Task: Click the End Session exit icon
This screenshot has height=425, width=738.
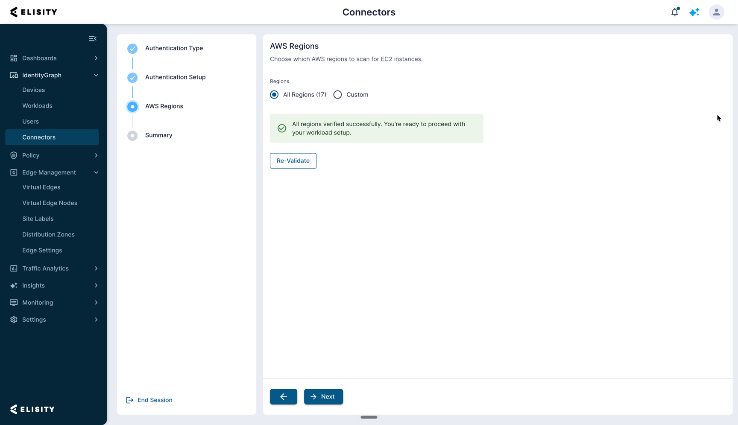Action: (130, 400)
